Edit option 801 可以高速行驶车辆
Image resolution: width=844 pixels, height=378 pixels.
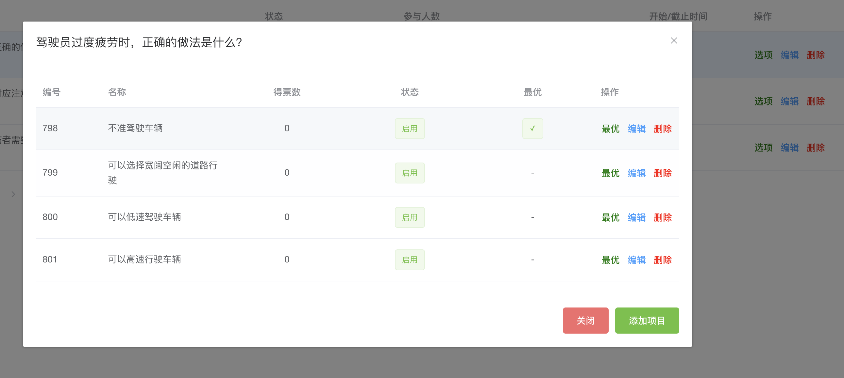pos(636,260)
